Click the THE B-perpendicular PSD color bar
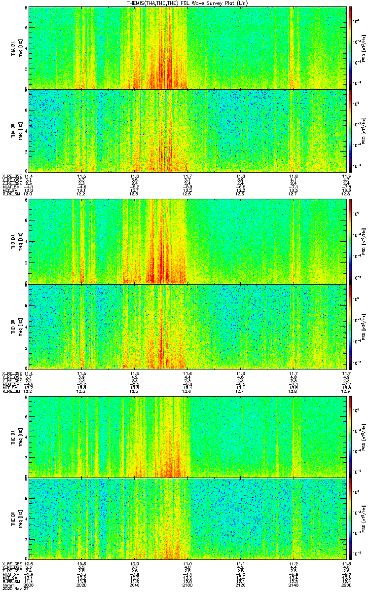Screen dimensions: 370x592 pyautogui.click(x=351, y=436)
